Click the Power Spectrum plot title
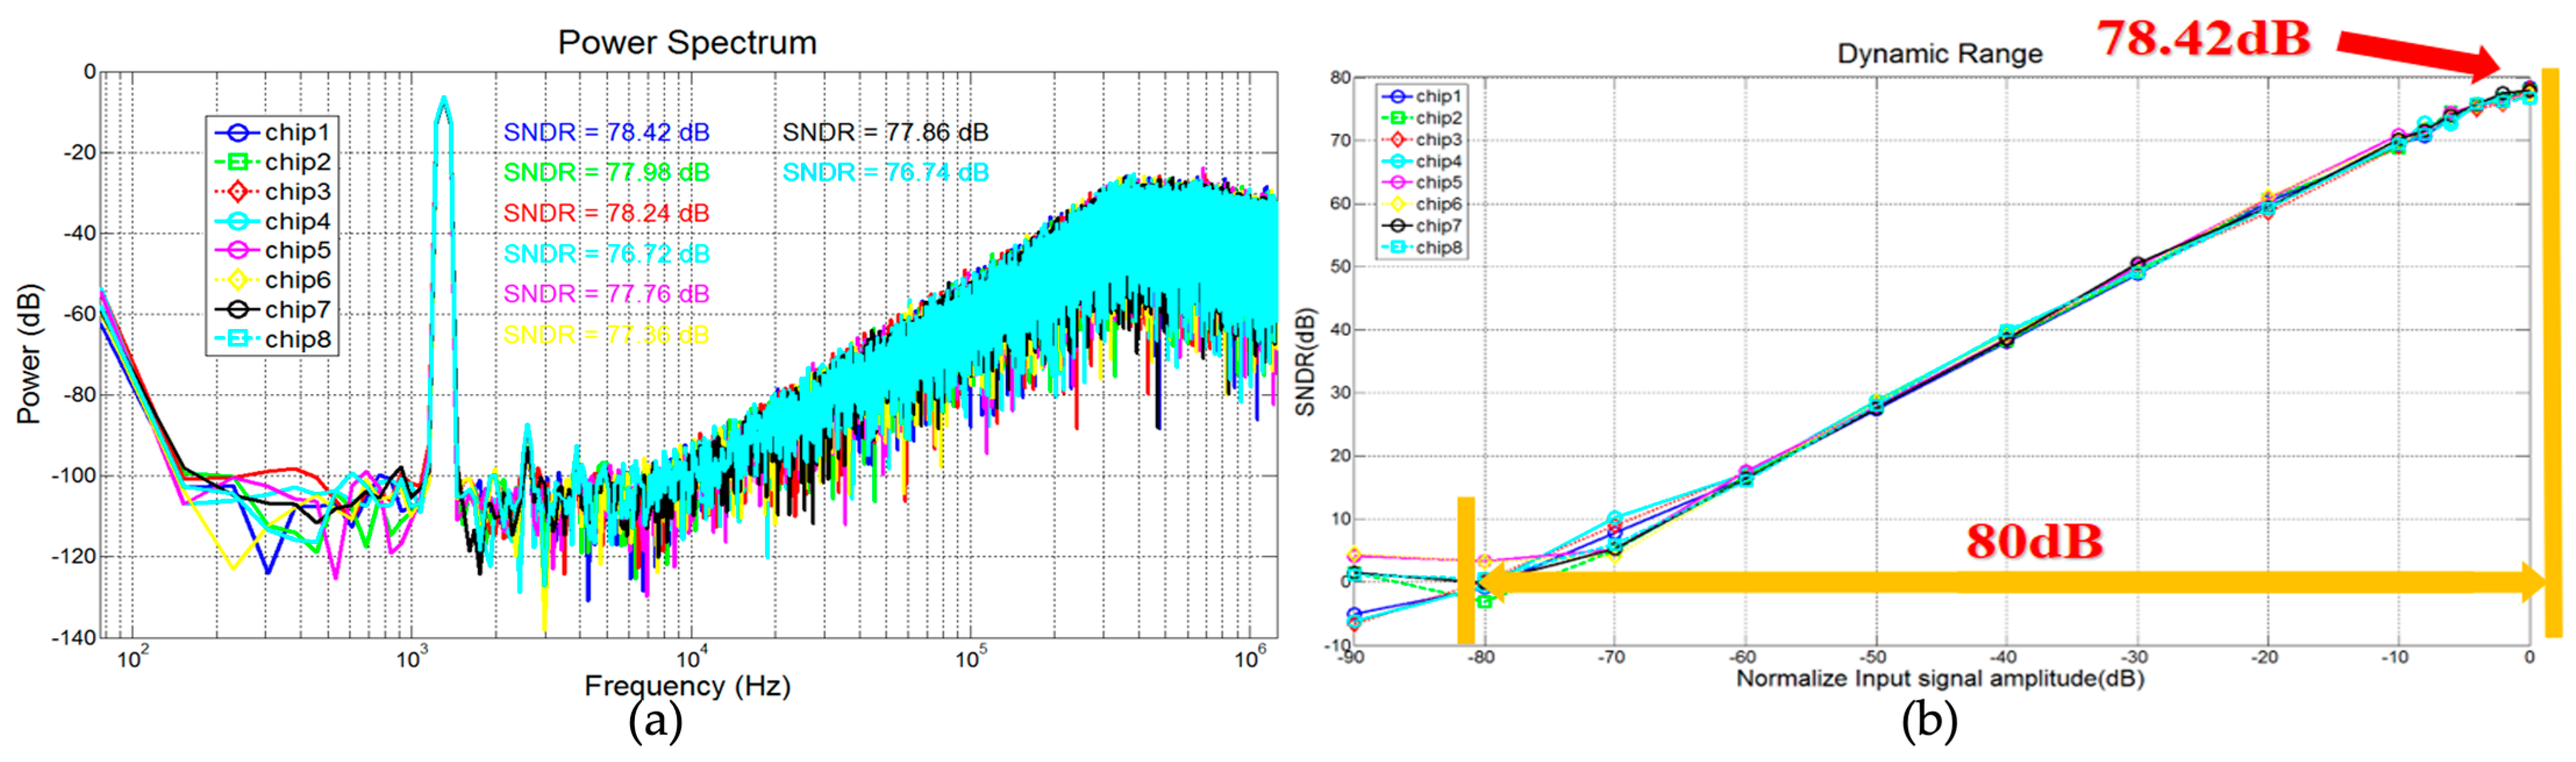The height and width of the screenshot is (762, 2576). pyautogui.click(x=687, y=42)
